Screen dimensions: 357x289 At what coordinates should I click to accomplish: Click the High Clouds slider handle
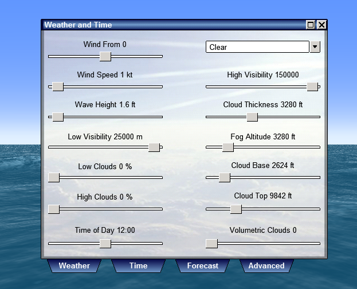pos(54,209)
